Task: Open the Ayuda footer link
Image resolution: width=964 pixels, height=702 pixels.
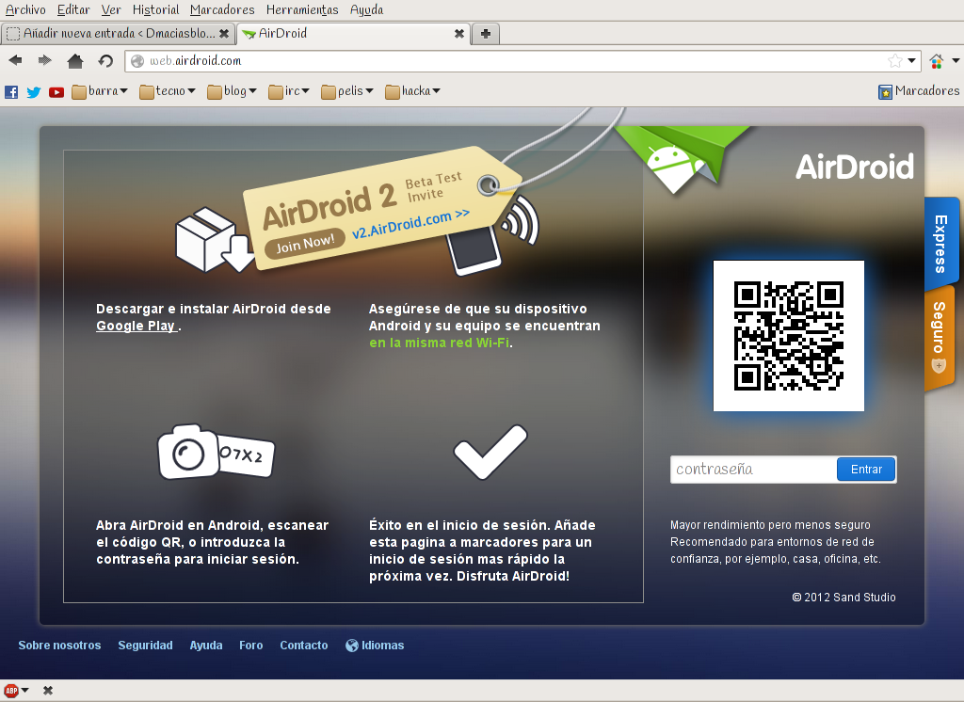Action: pyautogui.click(x=206, y=646)
